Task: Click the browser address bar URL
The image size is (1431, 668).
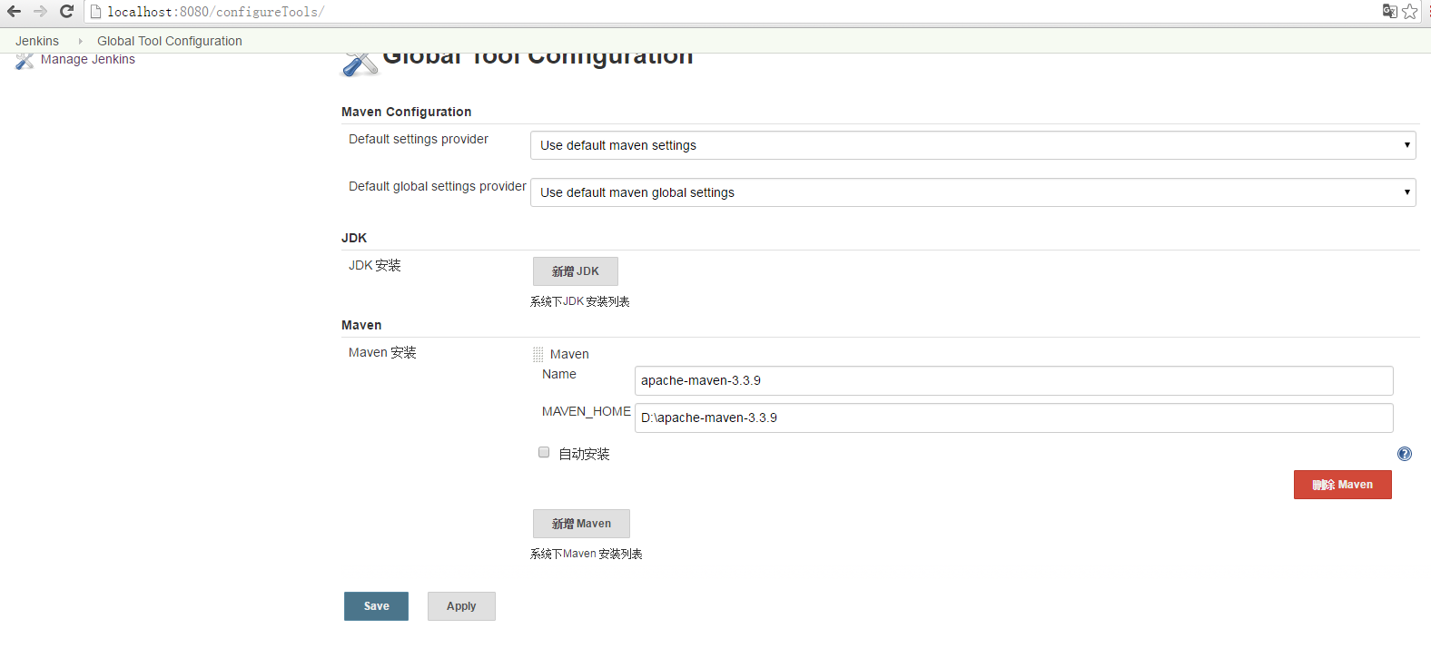Action: (215, 12)
